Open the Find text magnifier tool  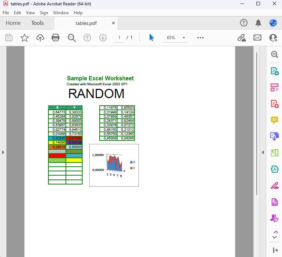(x=72, y=38)
